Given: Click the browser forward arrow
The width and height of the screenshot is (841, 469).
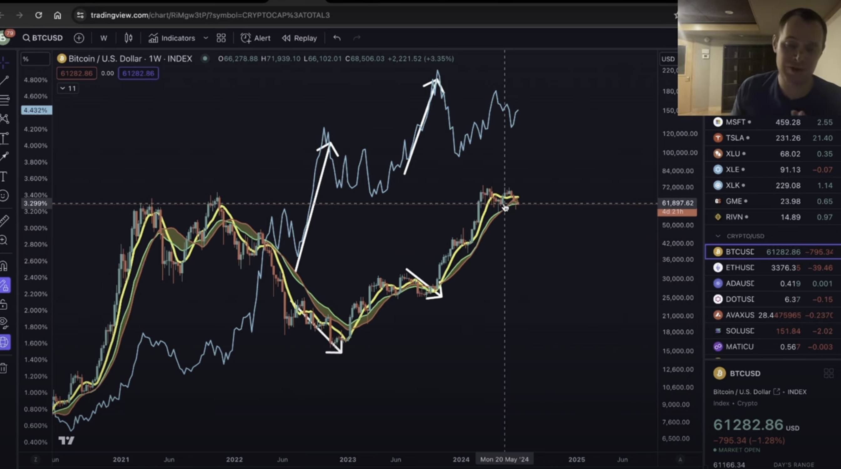Looking at the screenshot, I should point(20,15).
